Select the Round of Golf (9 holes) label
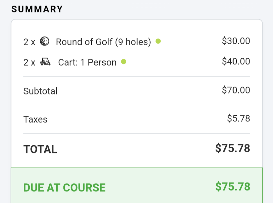The width and height of the screenshot is (273, 203). (x=103, y=42)
